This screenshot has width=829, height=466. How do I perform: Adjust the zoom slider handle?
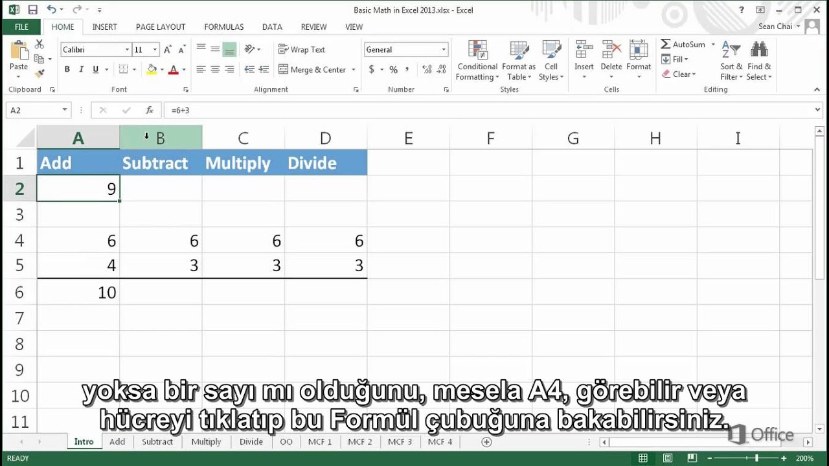[757, 458]
